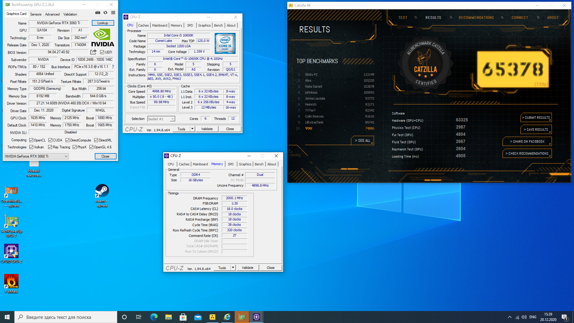Click Windows taskbar search box
This screenshot has width=574, height=323.
[x=66, y=317]
